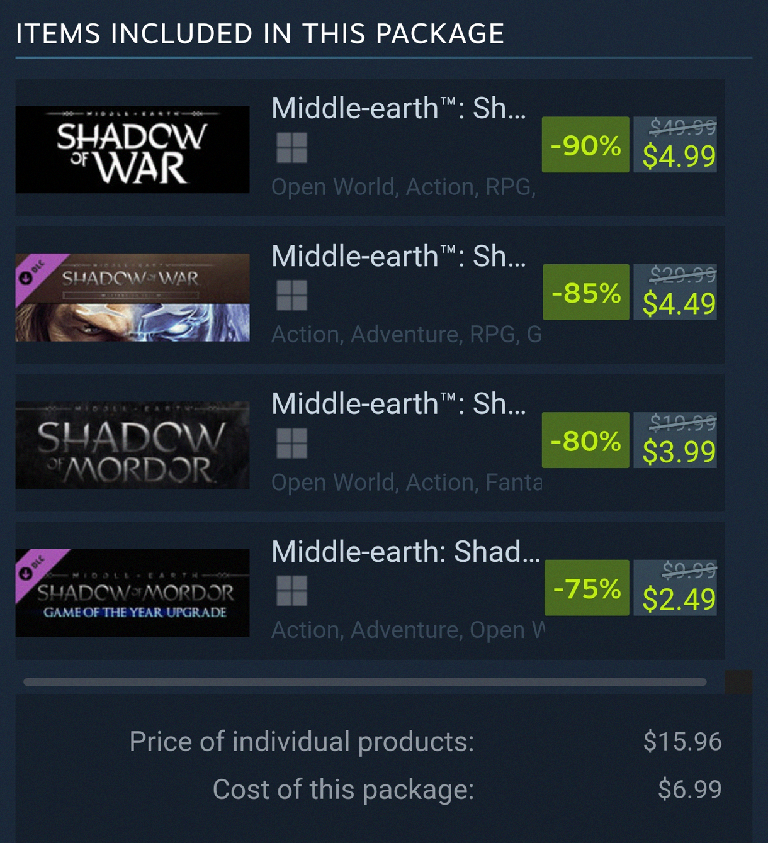Image resolution: width=768 pixels, height=843 pixels.
Task: Click the purple DLC badge on GOTY Upgrade
Action: pyautogui.click(x=35, y=569)
